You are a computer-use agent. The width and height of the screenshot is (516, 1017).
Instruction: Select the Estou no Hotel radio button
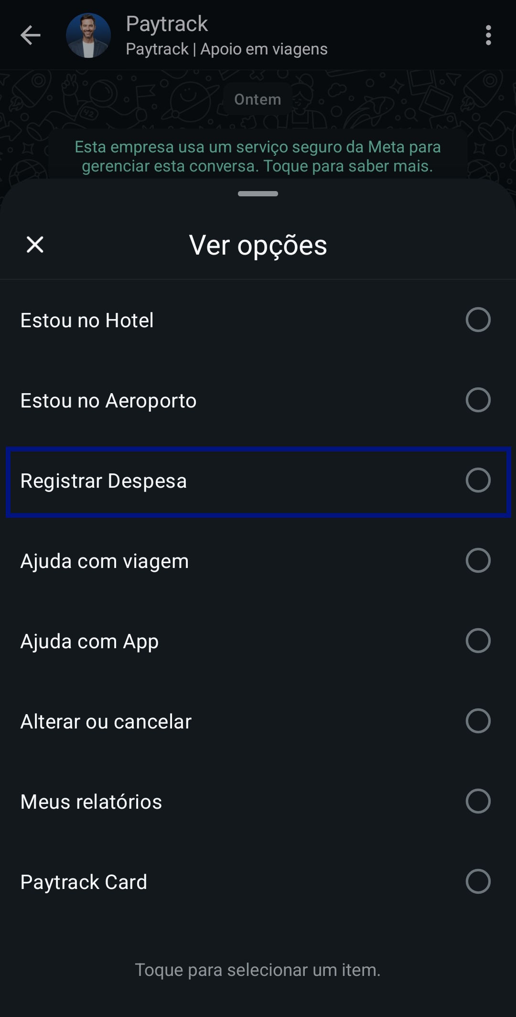click(478, 320)
